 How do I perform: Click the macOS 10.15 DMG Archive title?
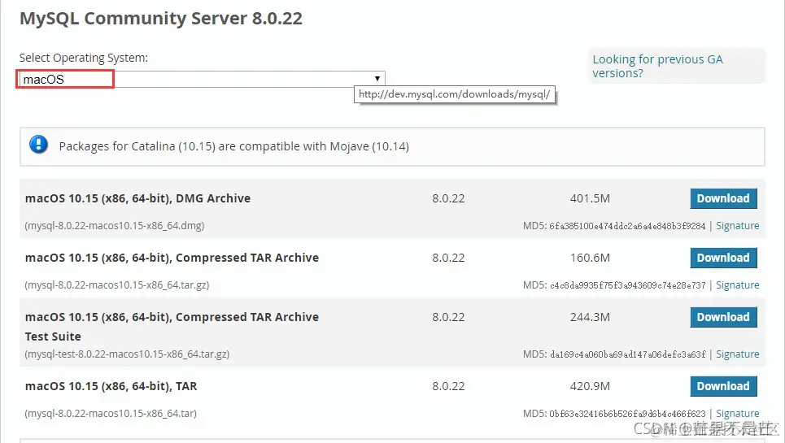click(x=137, y=198)
